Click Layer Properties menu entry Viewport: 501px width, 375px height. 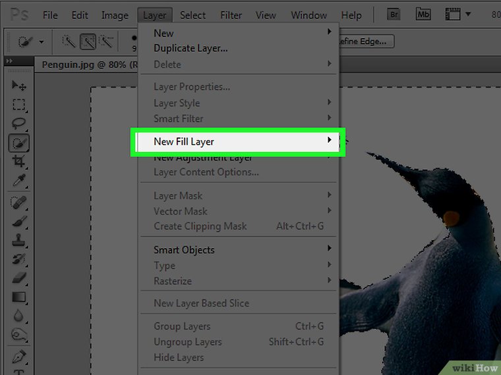[x=239, y=87]
